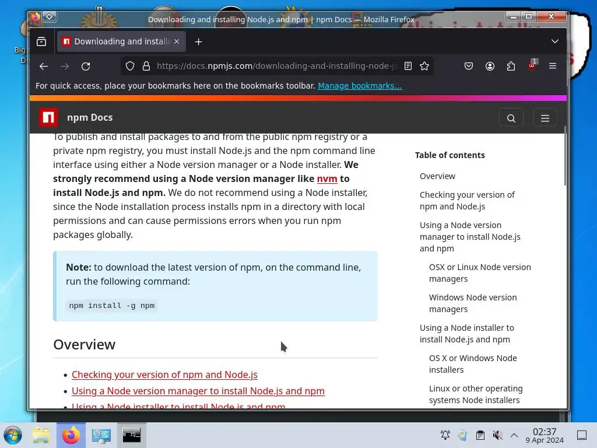
Task: Click the npm install -g npm code snippet
Action: 112,306
